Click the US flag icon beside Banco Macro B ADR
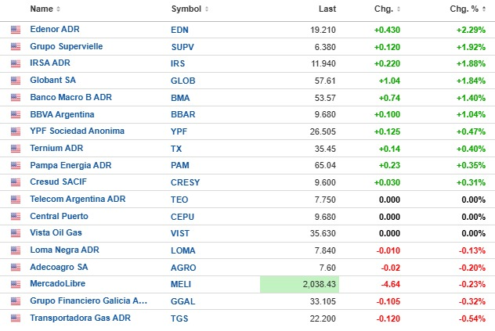 click(16, 98)
